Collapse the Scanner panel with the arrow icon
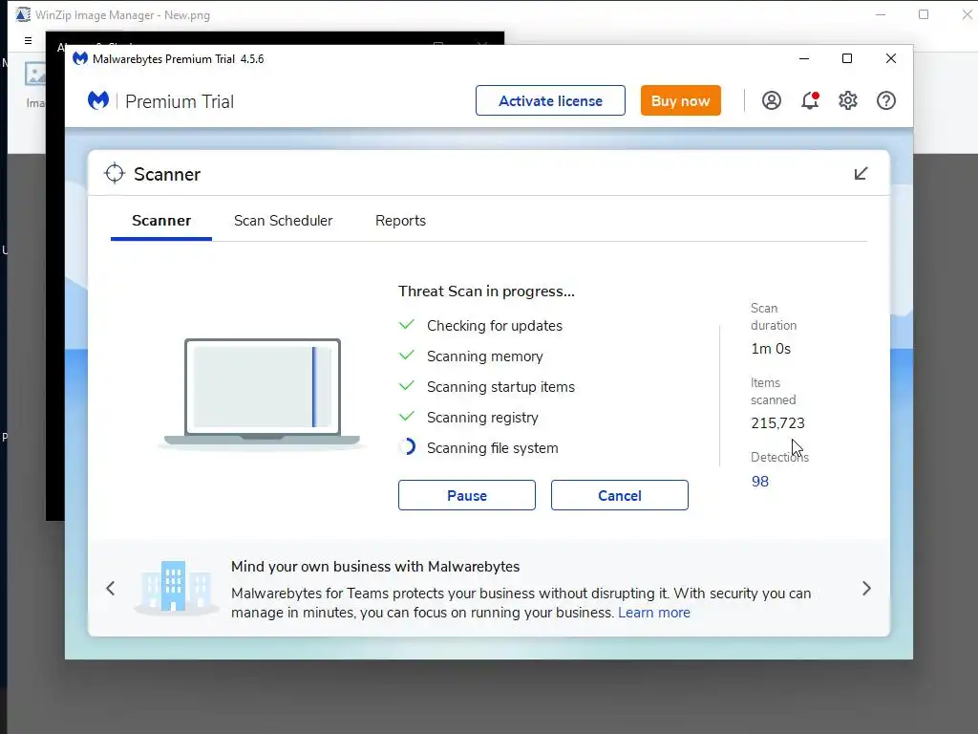 pos(861,174)
